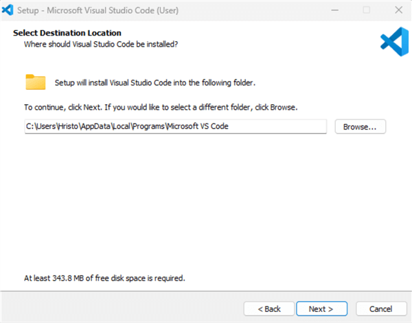Image resolution: width=412 pixels, height=323 pixels.
Task: Click inside the destination folder path field
Action: (176, 126)
